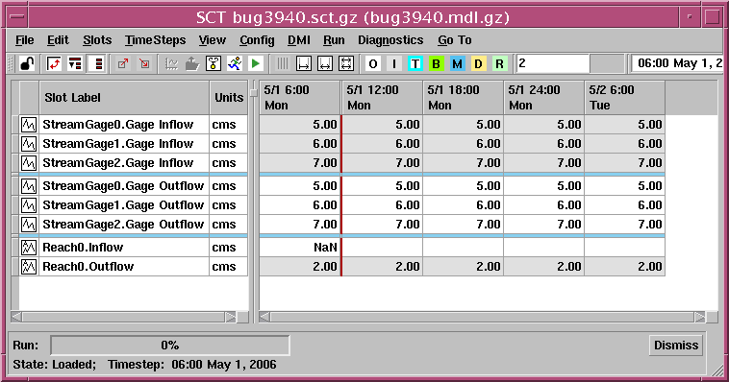
Task: Start the run with green play button
Action: [x=255, y=63]
